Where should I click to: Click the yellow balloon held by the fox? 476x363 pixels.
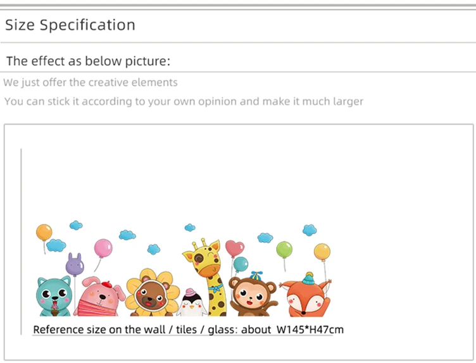tap(322, 251)
